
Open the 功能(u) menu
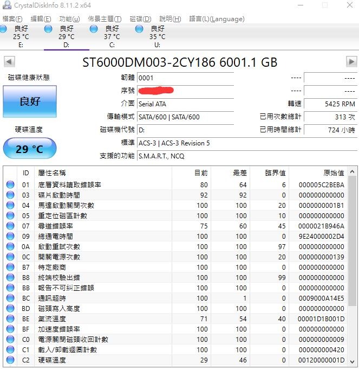coord(69,19)
